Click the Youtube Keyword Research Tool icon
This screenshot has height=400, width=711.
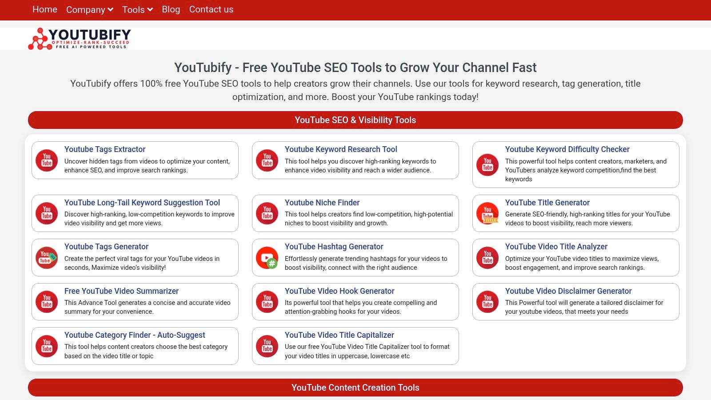267,160
